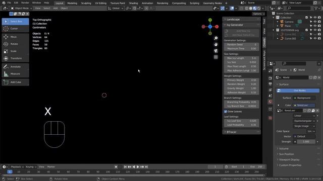Click the Blender logo menu icon
Viewport: 323px width, 181px height.
click(4, 3)
